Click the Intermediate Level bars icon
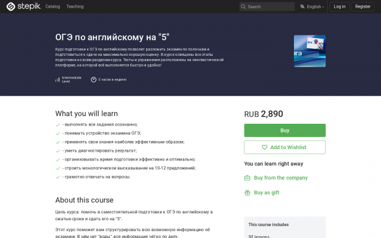The width and height of the screenshot is (381, 238). coord(57,79)
